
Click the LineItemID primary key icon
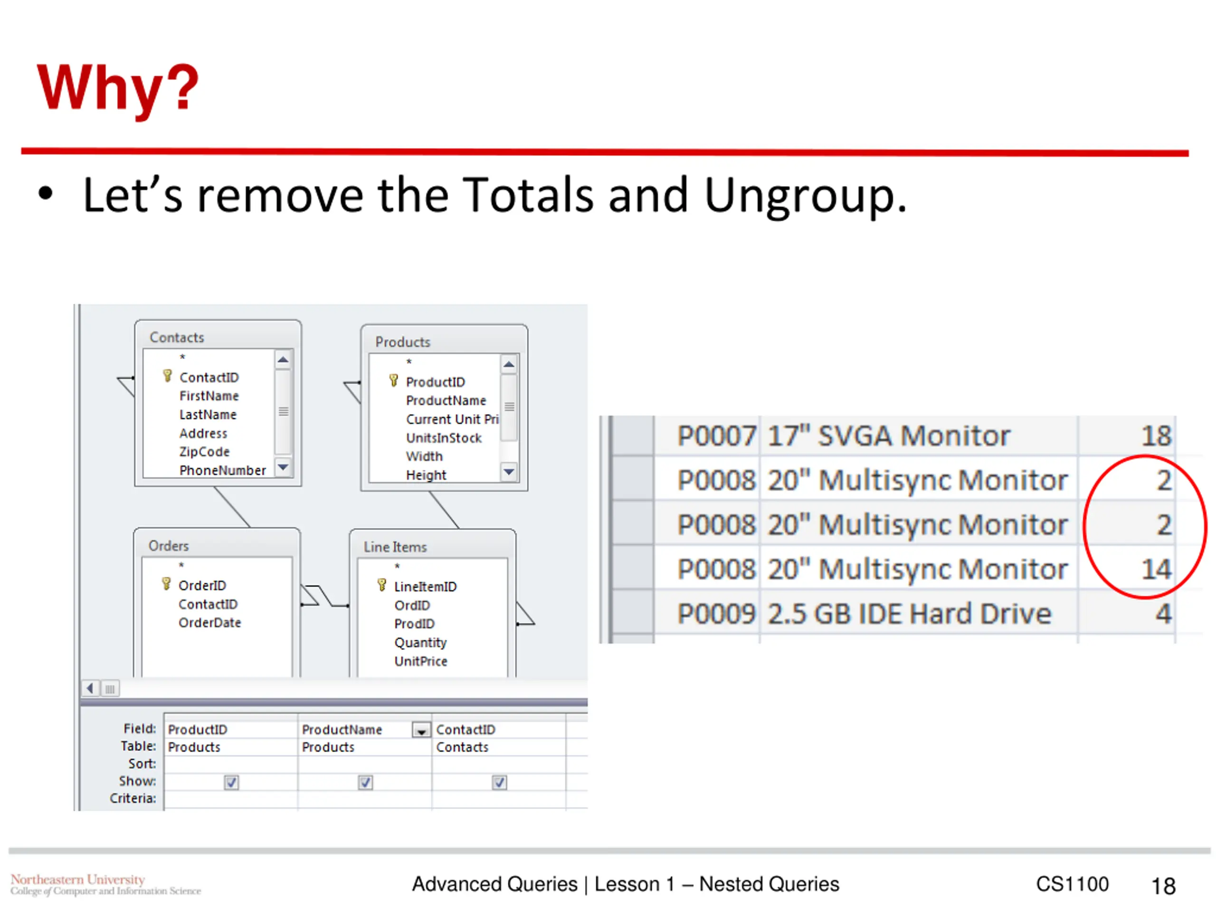click(382, 586)
